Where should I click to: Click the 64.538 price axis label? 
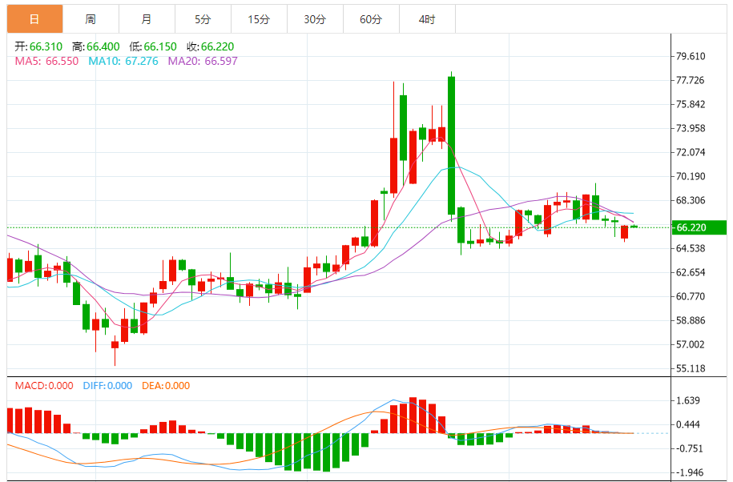tap(691, 248)
